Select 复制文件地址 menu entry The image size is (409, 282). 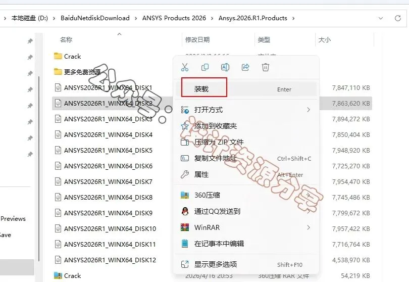click(246, 159)
